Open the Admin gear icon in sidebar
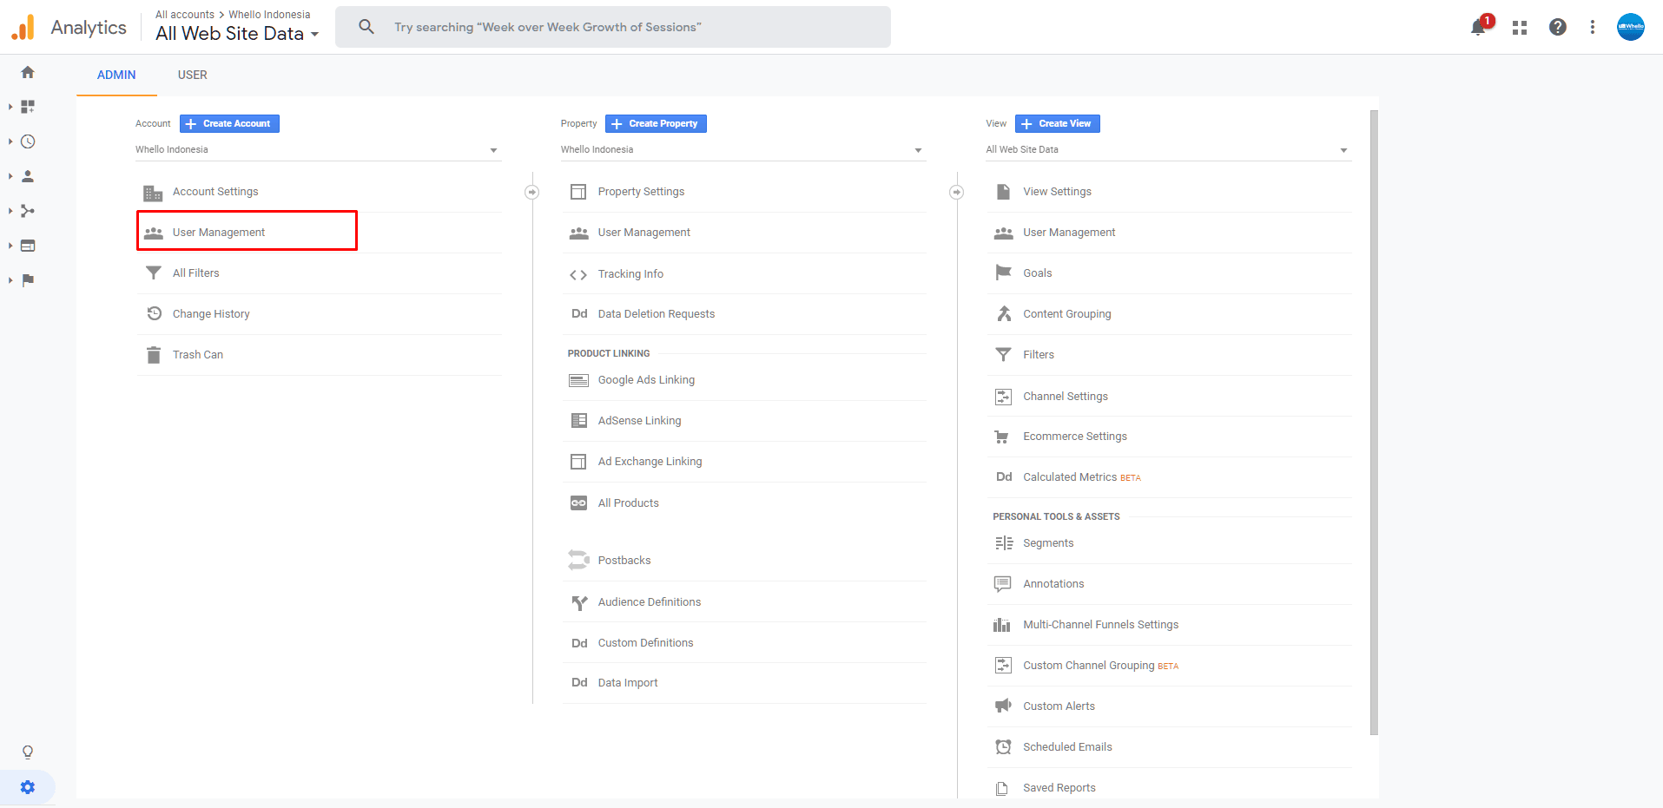The width and height of the screenshot is (1663, 808). 28,787
